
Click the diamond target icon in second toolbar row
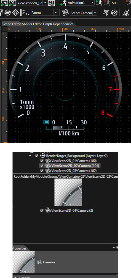[x=15, y=13]
